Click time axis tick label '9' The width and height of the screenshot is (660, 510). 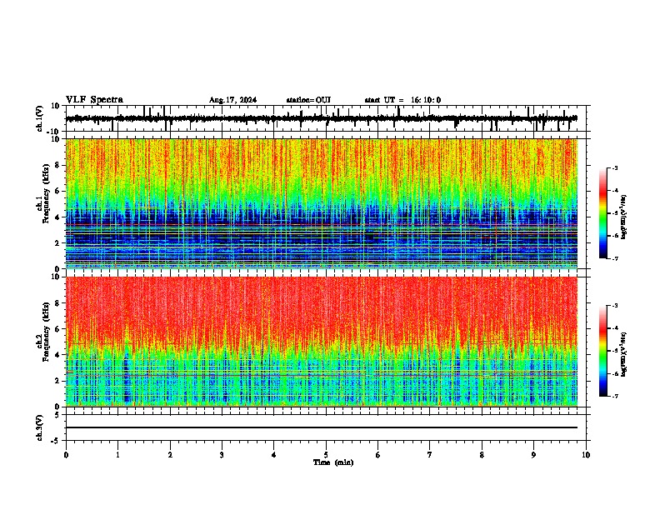click(533, 455)
